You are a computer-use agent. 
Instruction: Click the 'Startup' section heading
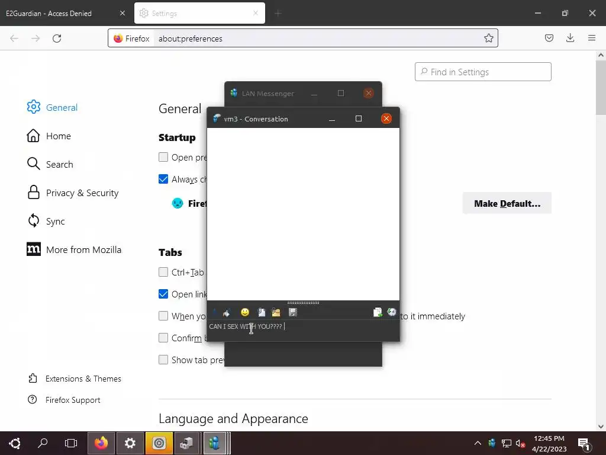tap(177, 137)
